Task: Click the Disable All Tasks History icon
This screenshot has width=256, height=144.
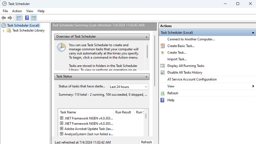Action: click(x=163, y=73)
